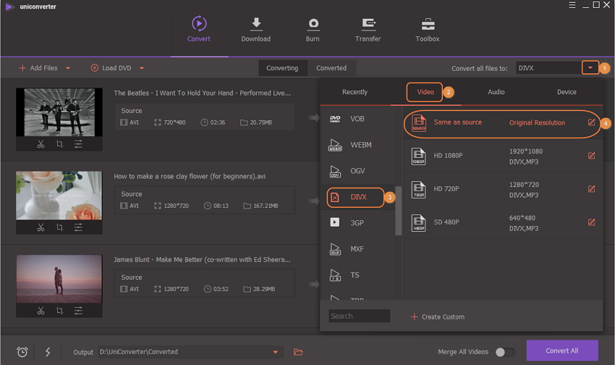Crop the rose clay flower video

coord(59,227)
